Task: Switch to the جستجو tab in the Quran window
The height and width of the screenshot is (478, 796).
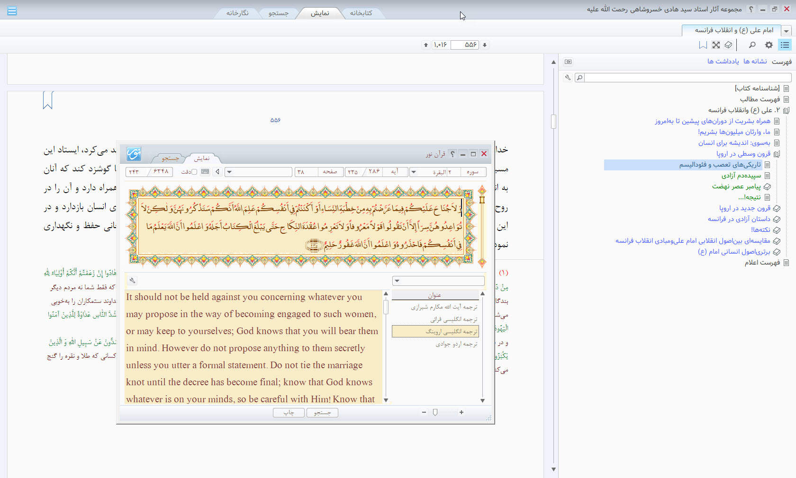Action: click(x=170, y=158)
